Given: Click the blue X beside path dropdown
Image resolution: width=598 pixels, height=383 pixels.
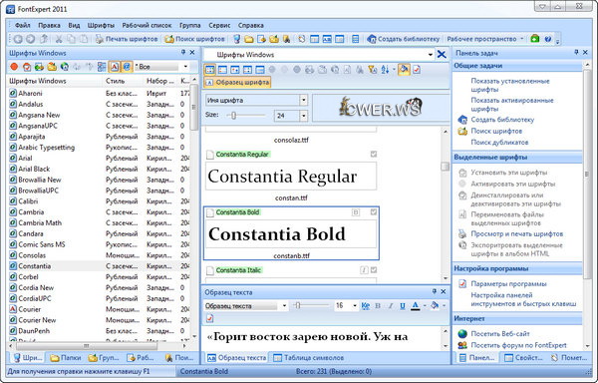Looking at the screenshot, I should [x=442, y=55].
